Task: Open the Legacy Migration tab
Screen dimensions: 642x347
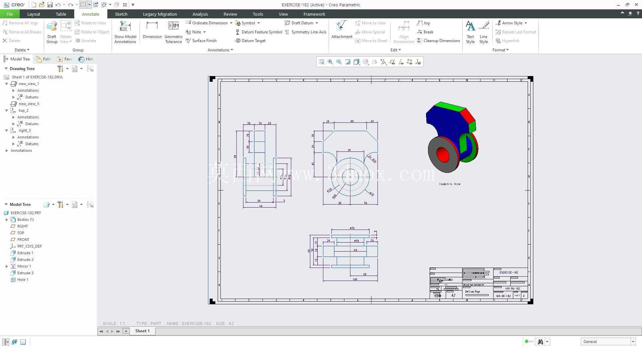Action: 160,14
